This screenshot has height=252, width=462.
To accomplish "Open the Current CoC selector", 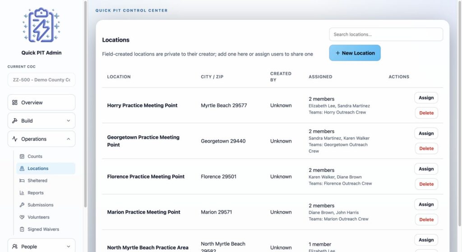I will [41, 80].
